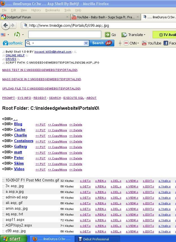Click the Search Ask button
176x242 pixels.
click(x=102, y=43)
